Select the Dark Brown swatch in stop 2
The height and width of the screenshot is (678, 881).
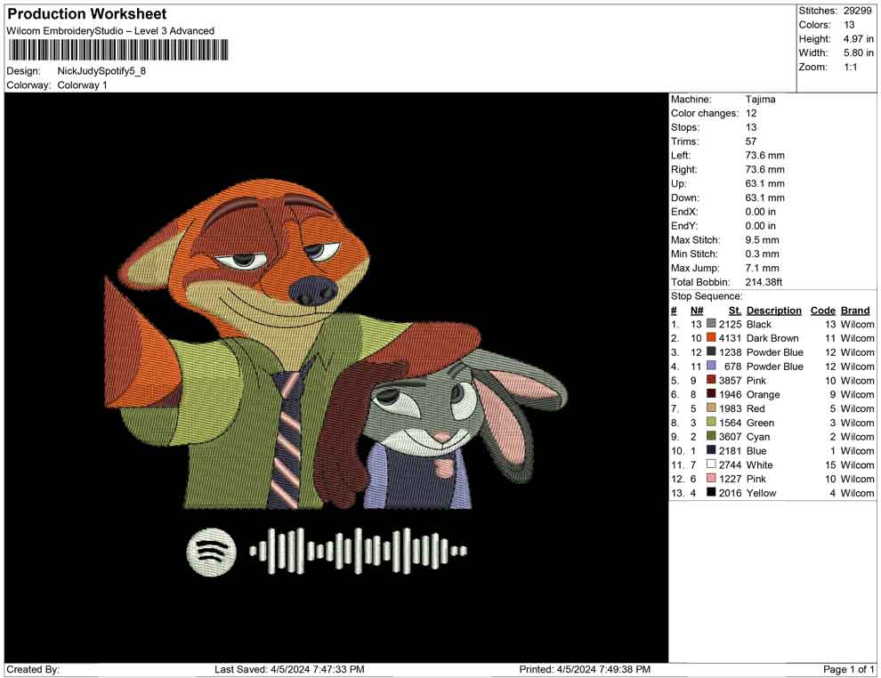pyautogui.click(x=711, y=338)
